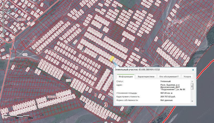The height and width of the screenshot is (123, 214).
Task: Click the large red number 3 label
Action: click(x=106, y=105)
